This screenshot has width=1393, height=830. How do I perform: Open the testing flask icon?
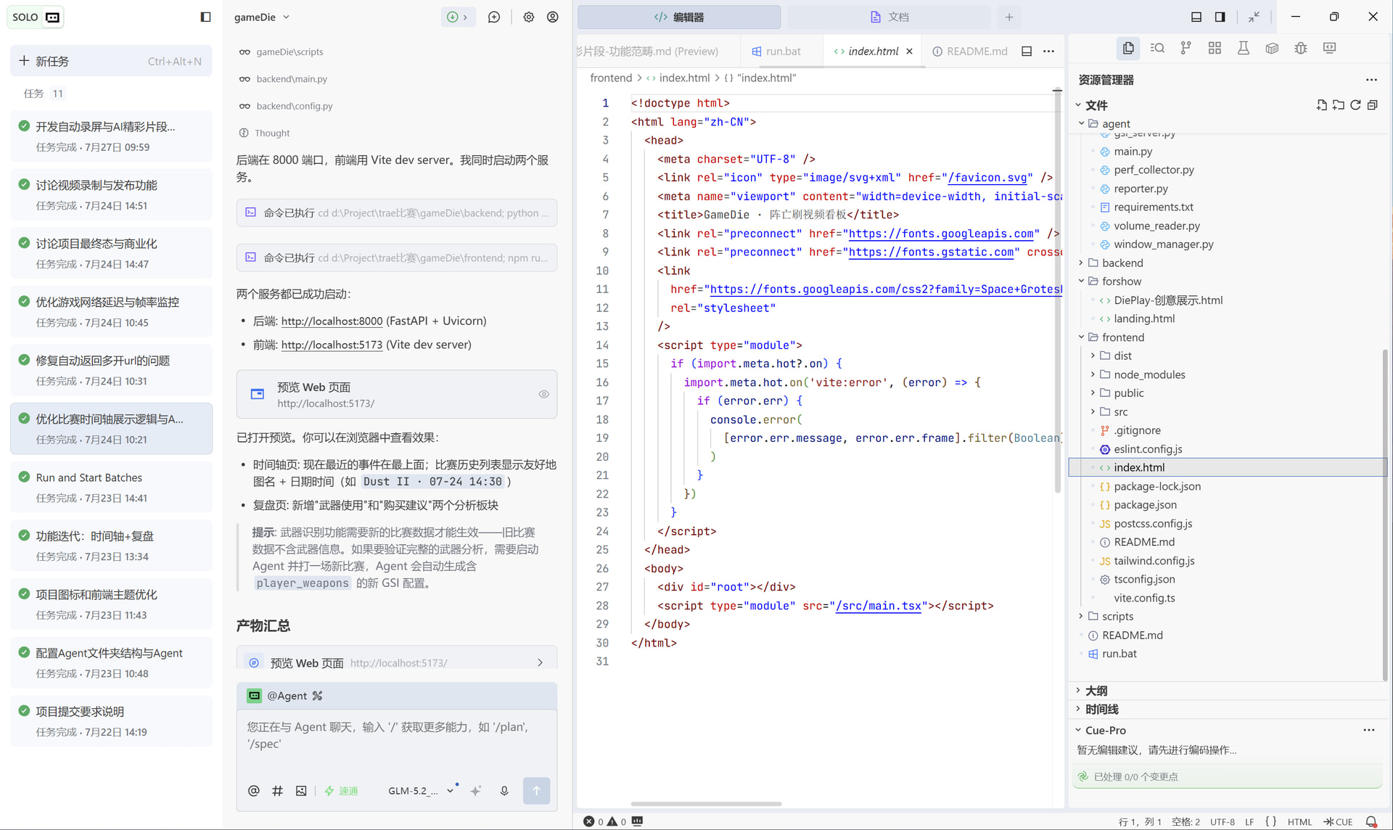(x=1243, y=48)
